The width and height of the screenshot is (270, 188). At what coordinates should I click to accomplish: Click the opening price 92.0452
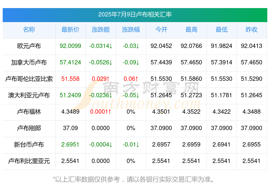161,46
